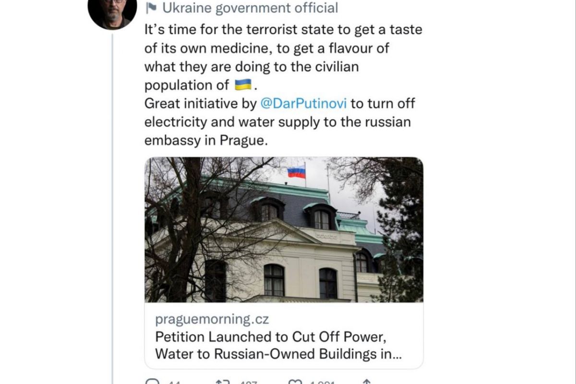The width and height of the screenshot is (576, 384).
Task: Open the praguemorning.cz domain link
Action: coord(212,319)
